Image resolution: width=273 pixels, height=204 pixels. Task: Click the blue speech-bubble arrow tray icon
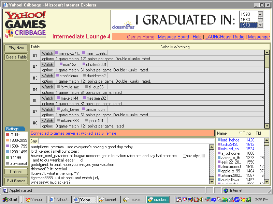[214, 200]
